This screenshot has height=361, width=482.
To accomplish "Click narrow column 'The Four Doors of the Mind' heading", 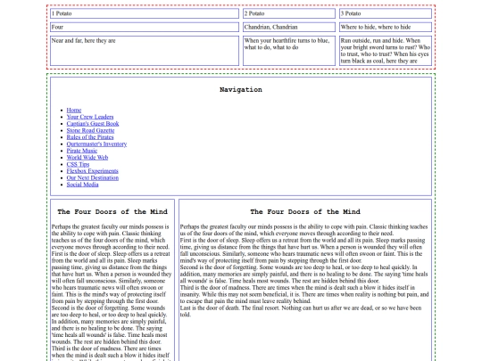I will click(x=112, y=212).
